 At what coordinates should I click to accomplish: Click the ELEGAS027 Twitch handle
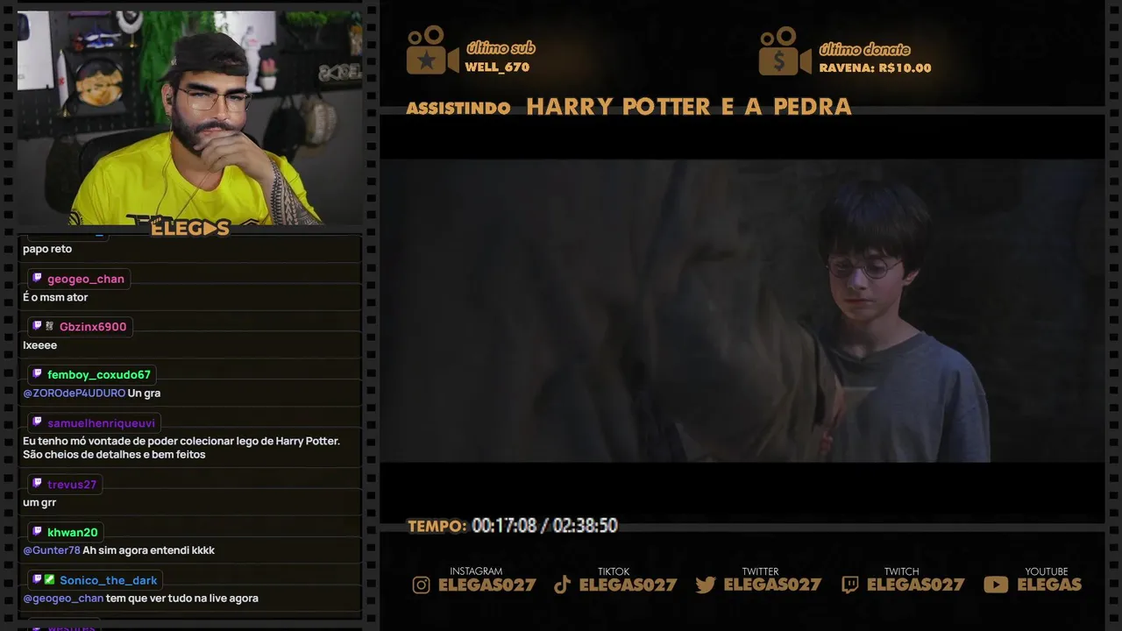[x=915, y=585]
